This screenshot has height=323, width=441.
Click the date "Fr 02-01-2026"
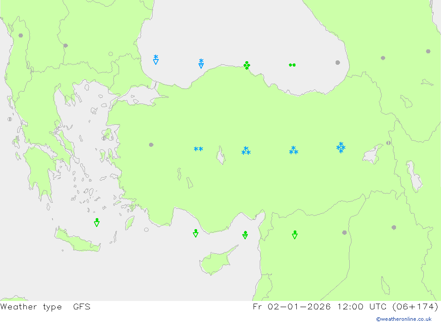point(292,306)
